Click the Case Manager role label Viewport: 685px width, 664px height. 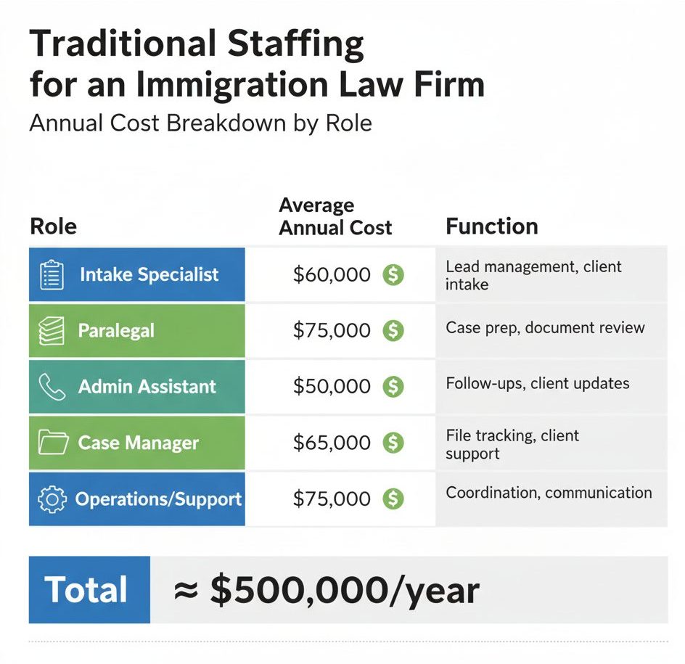tap(138, 442)
